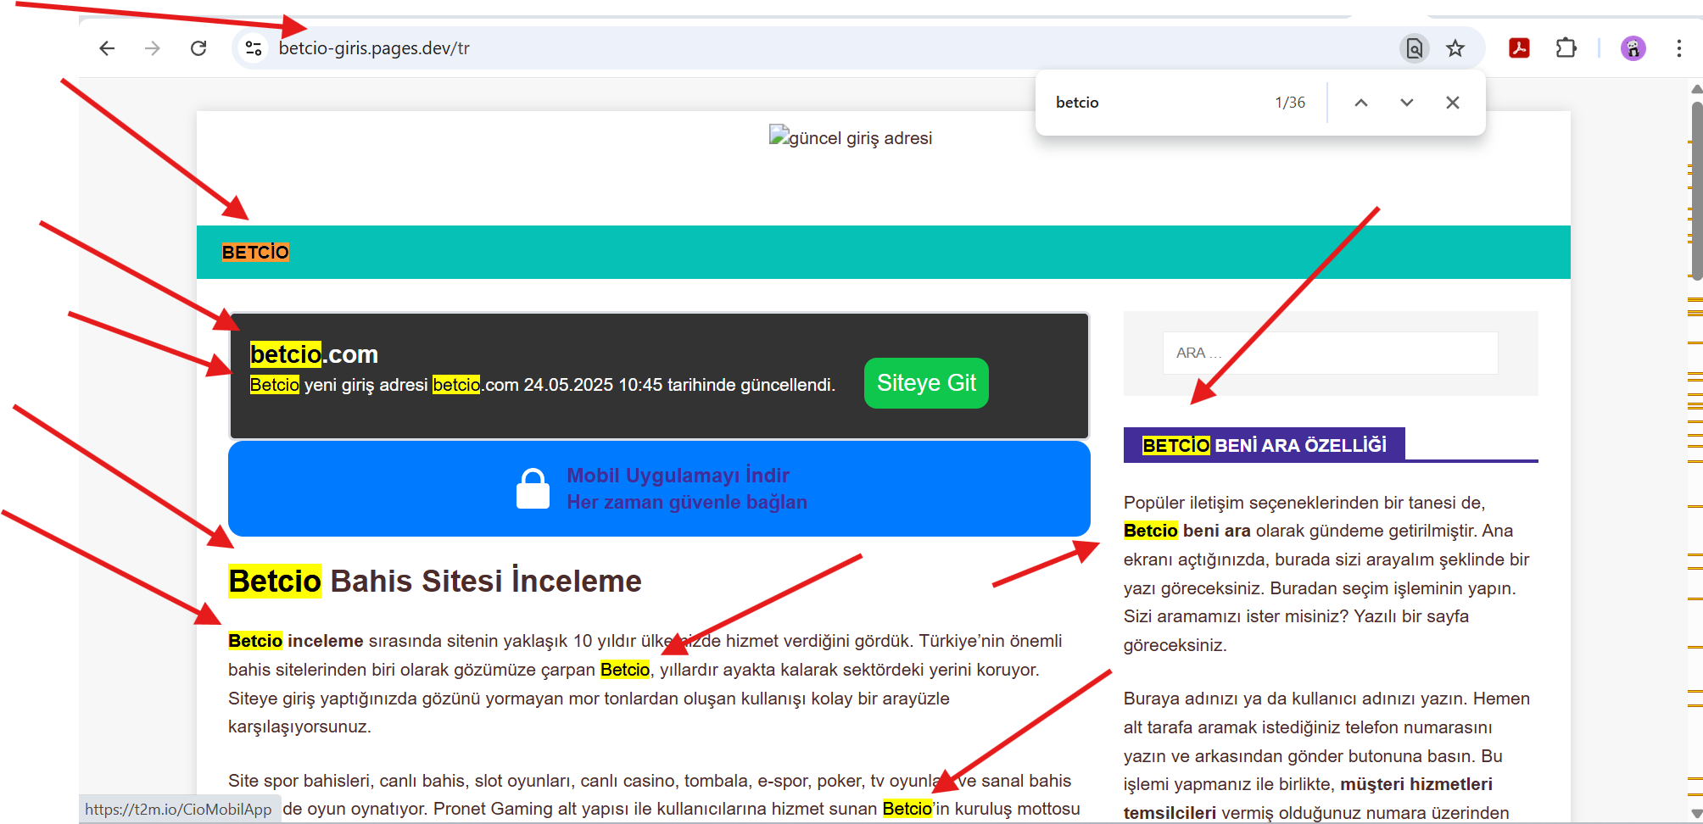This screenshot has height=824, width=1703.
Task: Click the 1/36 match counter
Action: click(1290, 103)
